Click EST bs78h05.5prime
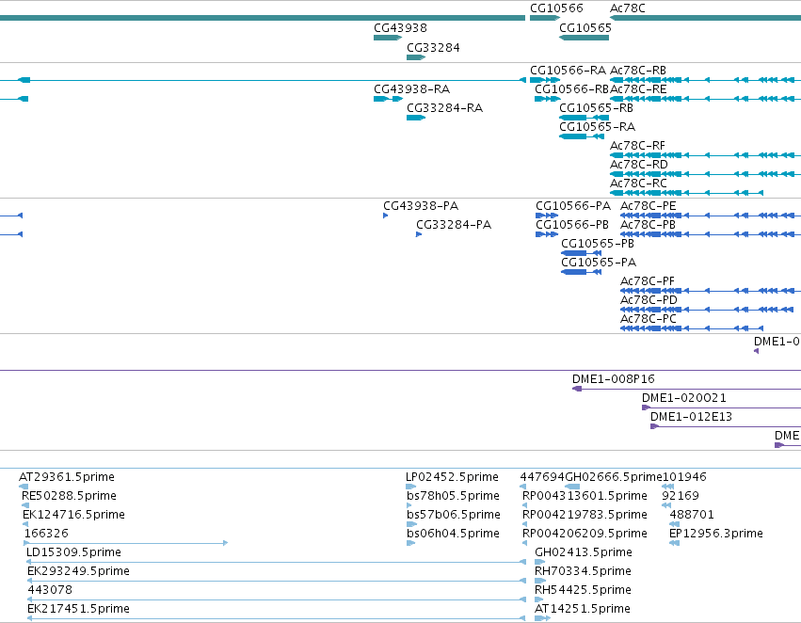Viewport: 801px width, 623px height. (453, 496)
